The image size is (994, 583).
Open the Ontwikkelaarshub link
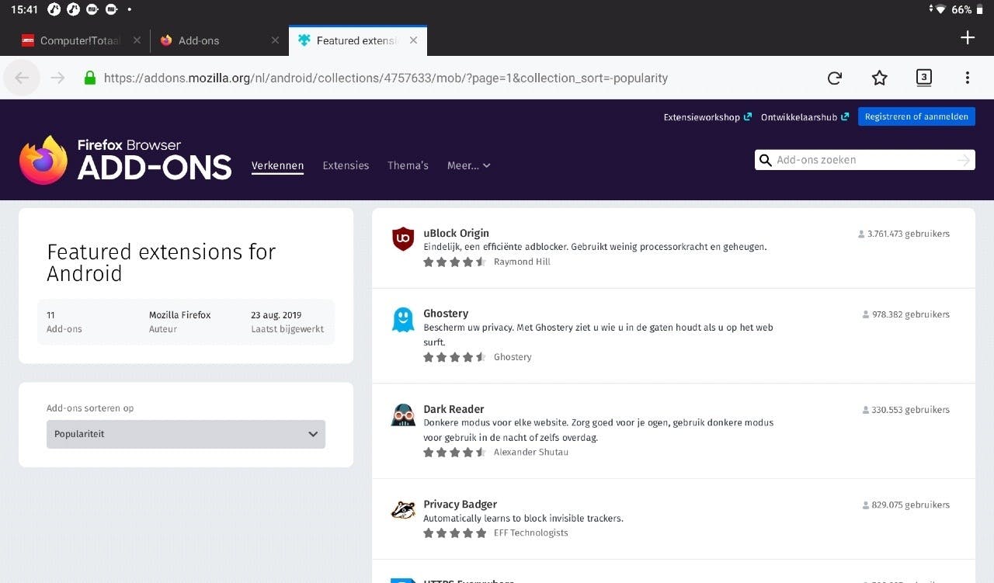[805, 117]
